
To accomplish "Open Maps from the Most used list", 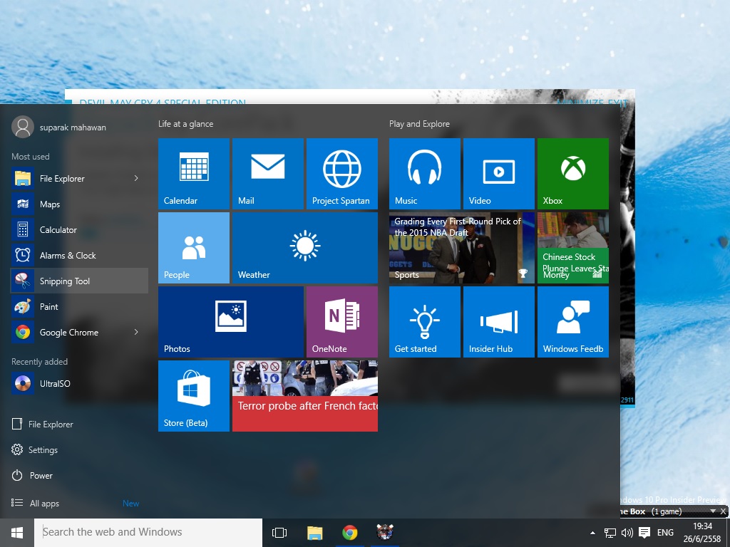I will [x=79, y=204].
